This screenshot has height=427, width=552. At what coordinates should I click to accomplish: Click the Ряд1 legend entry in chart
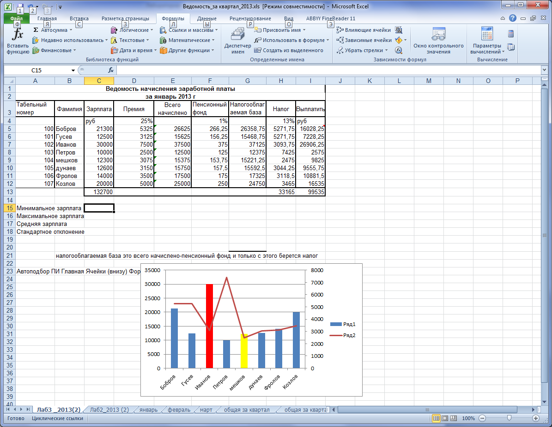pyautogui.click(x=343, y=324)
